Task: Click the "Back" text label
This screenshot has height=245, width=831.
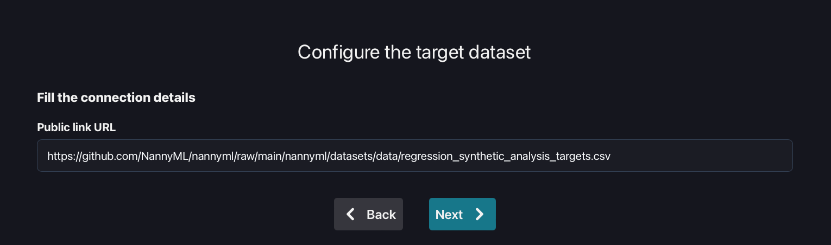Action: coord(381,215)
